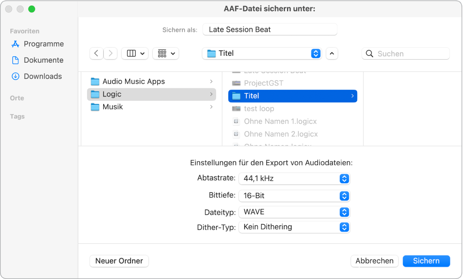Click the Sichern als filename field
The image size is (463, 279).
(270, 29)
